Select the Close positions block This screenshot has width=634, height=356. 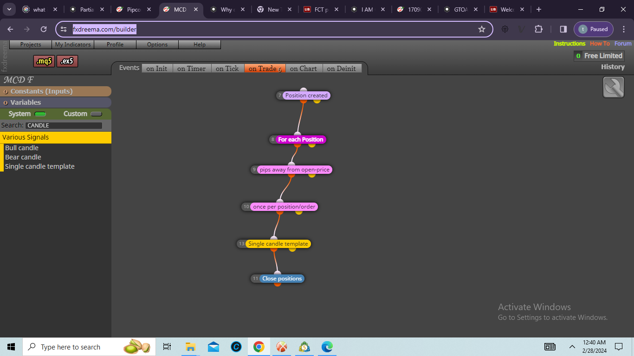pos(282,279)
